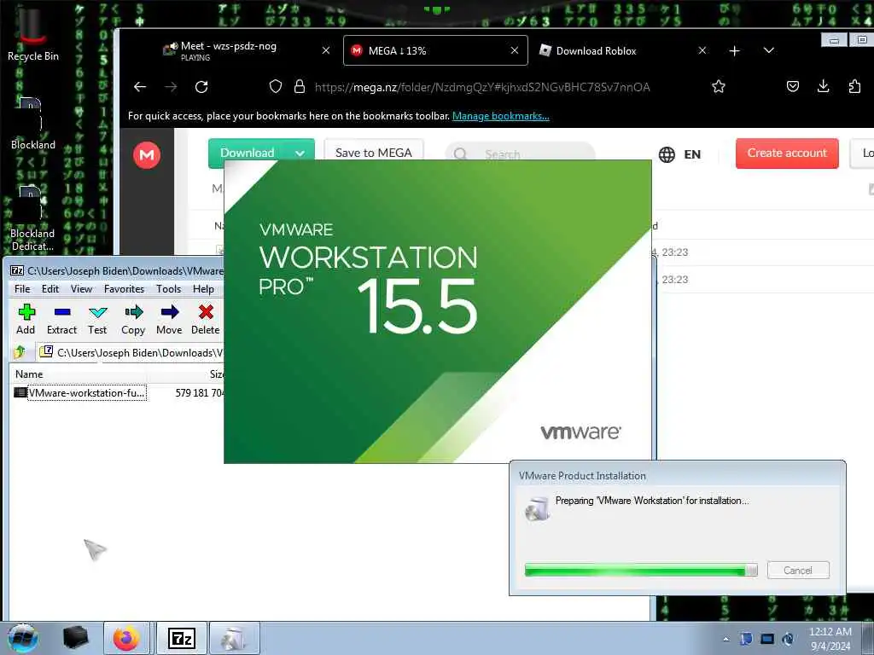Click the Move icon in 7-Zip toolbar
This screenshot has height=655, width=874.
(170, 319)
